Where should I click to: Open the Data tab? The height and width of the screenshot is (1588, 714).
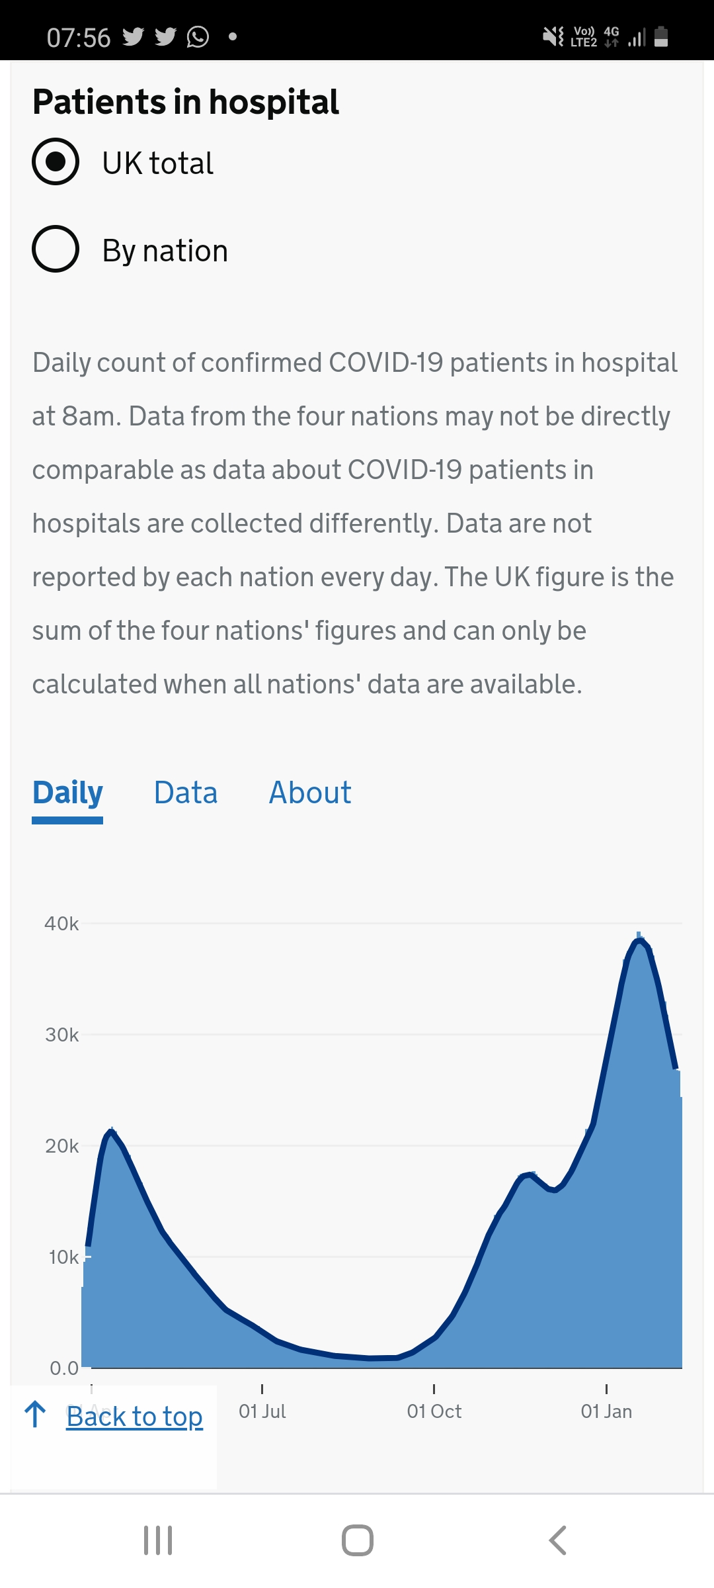coord(186,793)
